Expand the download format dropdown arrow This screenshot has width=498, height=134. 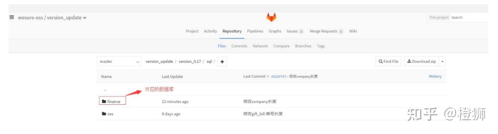click(x=443, y=61)
